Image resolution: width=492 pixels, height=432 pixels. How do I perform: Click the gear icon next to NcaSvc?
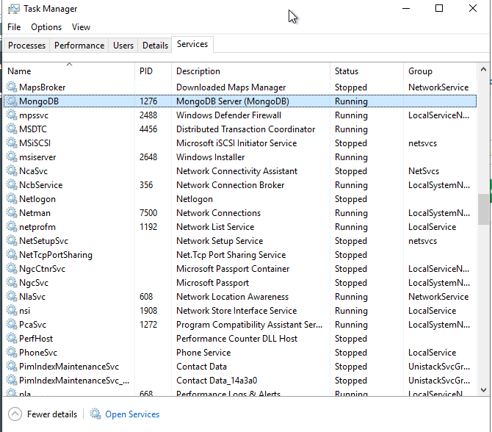tap(12, 170)
